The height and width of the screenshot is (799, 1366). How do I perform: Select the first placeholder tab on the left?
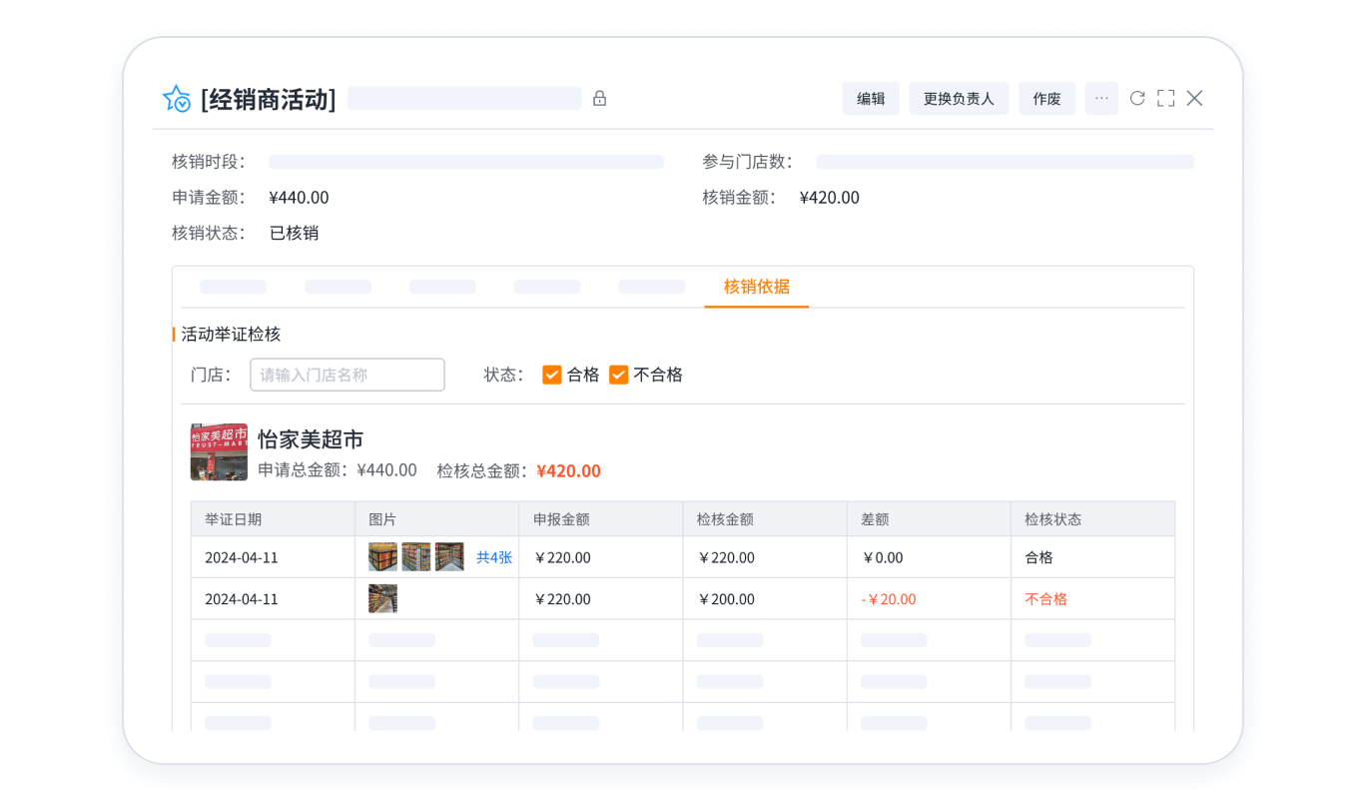[x=233, y=286]
